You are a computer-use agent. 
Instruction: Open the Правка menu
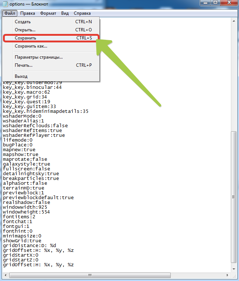point(28,13)
